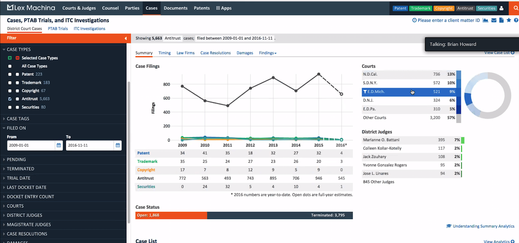The height and width of the screenshot is (243, 519).
Task: Switch to the PTAB Trials tab
Action: pyautogui.click(x=58, y=29)
